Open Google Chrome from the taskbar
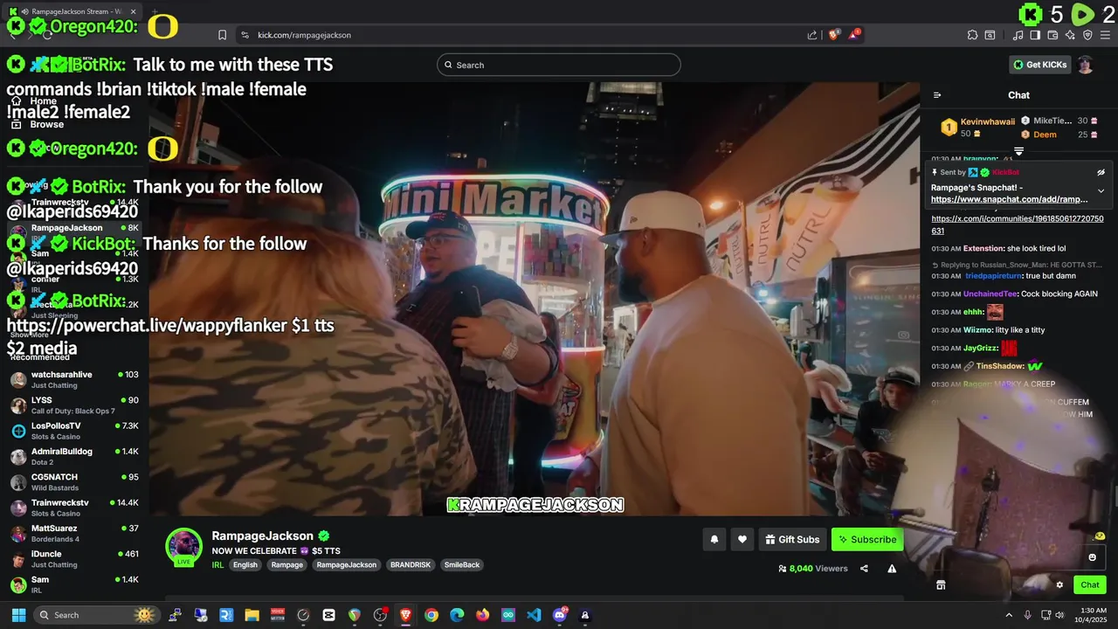Image resolution: width=1118 pixels, height=629 pixels. [x=431, y=615]
